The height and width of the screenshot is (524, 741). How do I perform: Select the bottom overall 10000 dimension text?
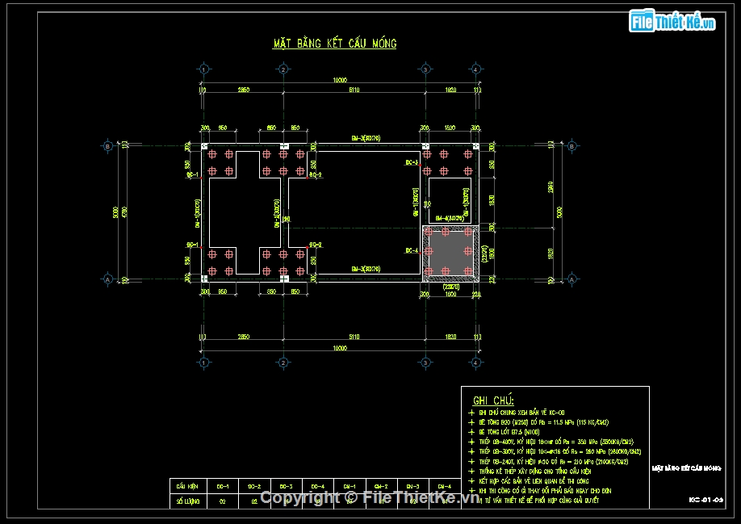coord(340,348)
